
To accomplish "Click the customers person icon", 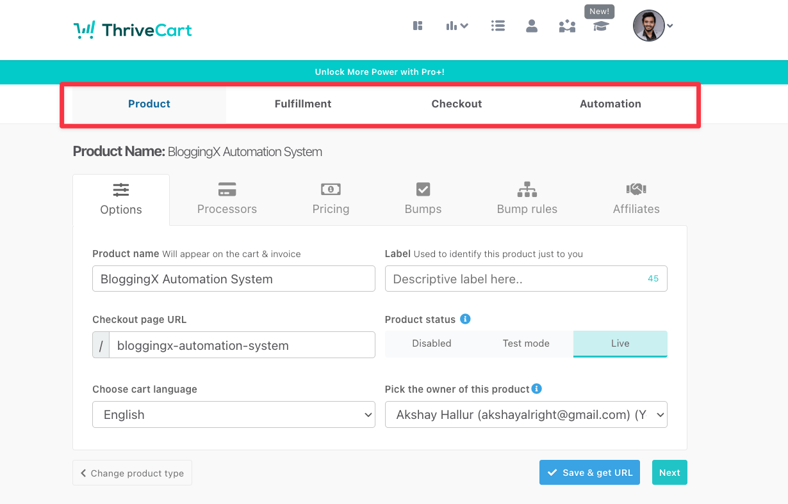I will [532, 26].
